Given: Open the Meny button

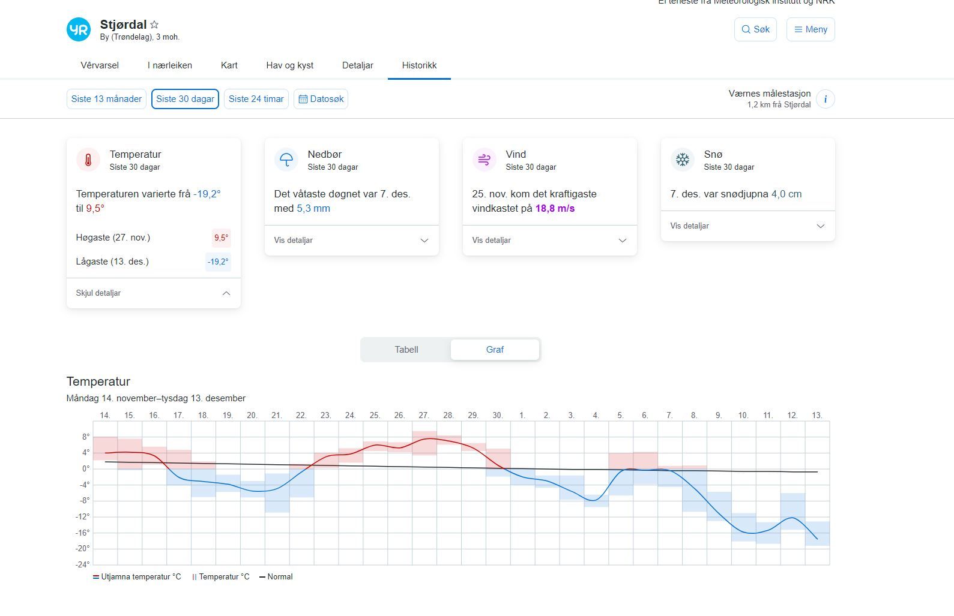Looking at the screenshot, I should click(811, 29).
